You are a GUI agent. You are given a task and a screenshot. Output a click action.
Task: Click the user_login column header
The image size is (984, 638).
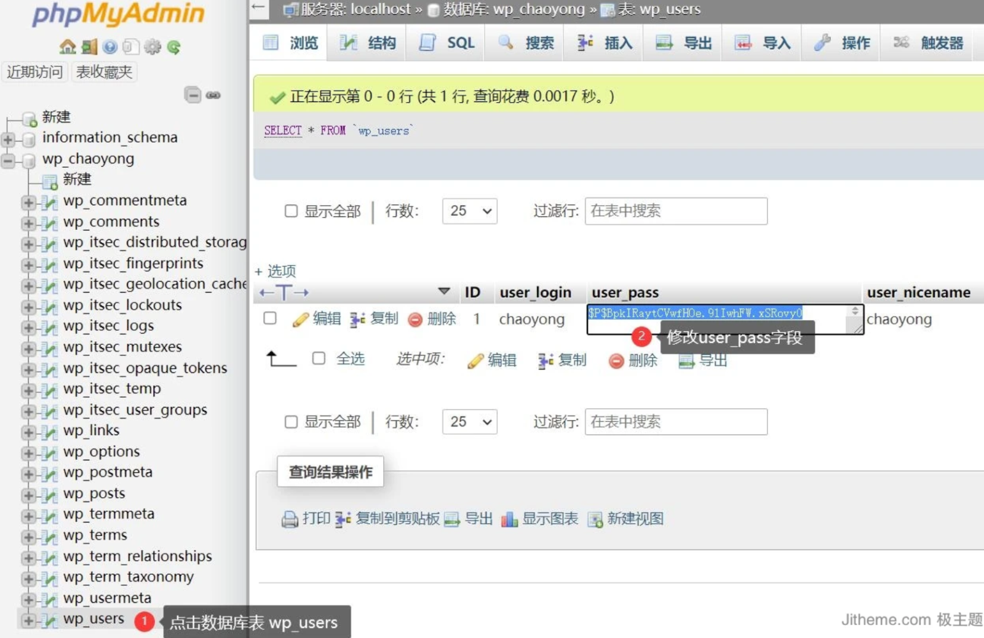536,293
